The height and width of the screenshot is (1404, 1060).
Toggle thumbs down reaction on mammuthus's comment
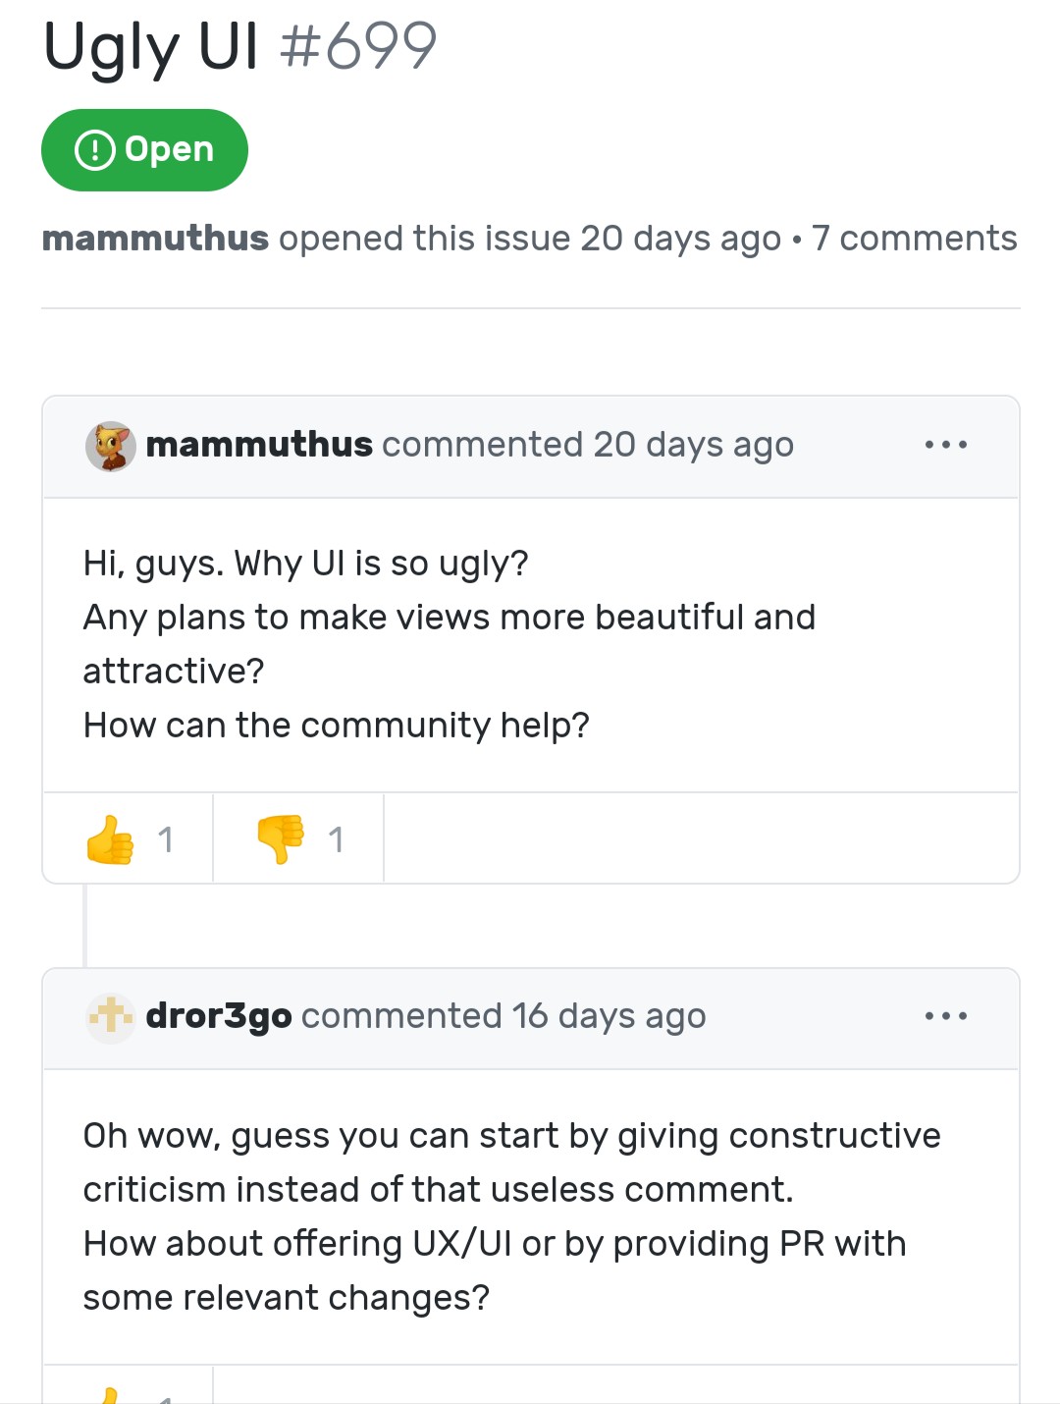coord(298,839)
